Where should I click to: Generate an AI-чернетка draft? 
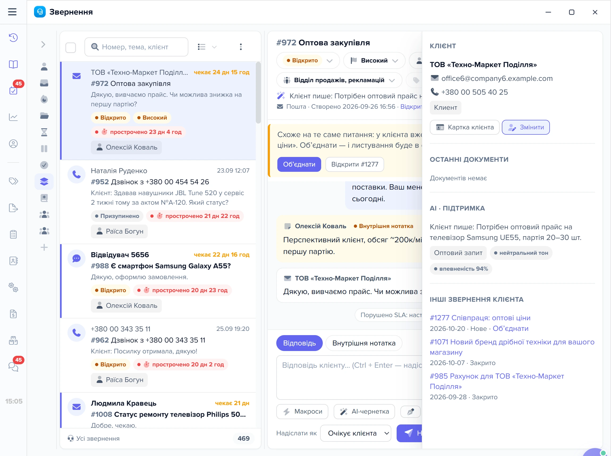364,412
